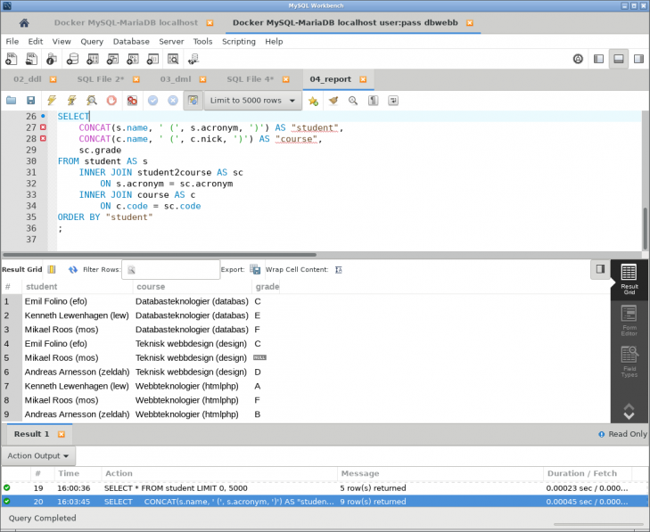Toggle auto-commit mode button
650x532 pixels.
click(193, 101)
